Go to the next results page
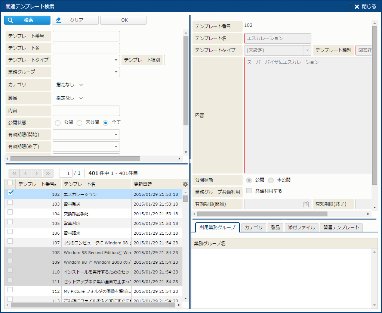This screenshot has height=313, width=382. point(37,173)
